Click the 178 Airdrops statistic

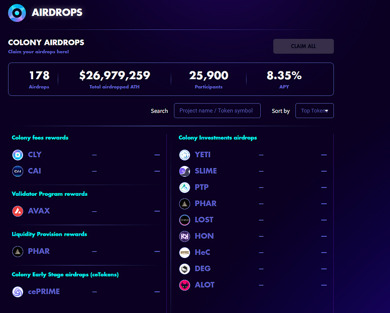coord(39,80)
